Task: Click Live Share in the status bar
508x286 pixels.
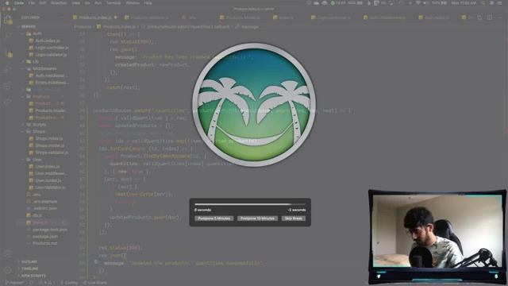Action: (95, 283)
